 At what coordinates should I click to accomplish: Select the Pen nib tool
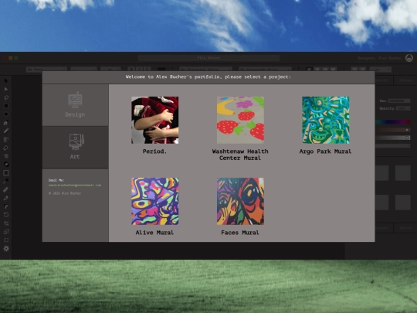6,199
